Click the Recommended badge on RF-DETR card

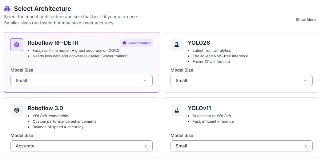coord(136,43)
